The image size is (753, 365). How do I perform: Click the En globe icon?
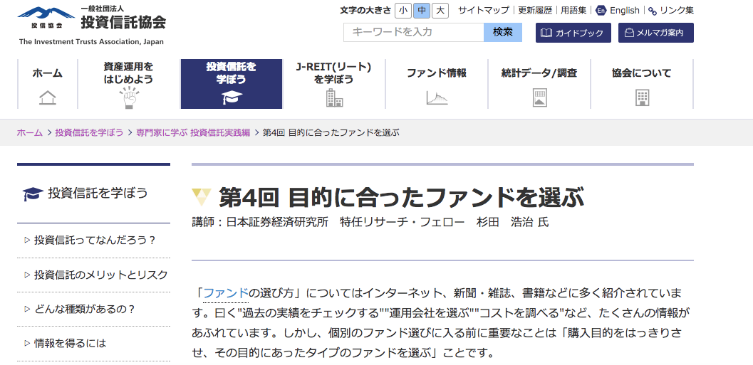click(601, 11)
